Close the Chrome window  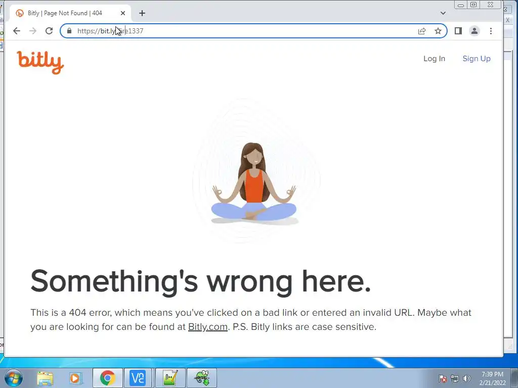(491, 5)
